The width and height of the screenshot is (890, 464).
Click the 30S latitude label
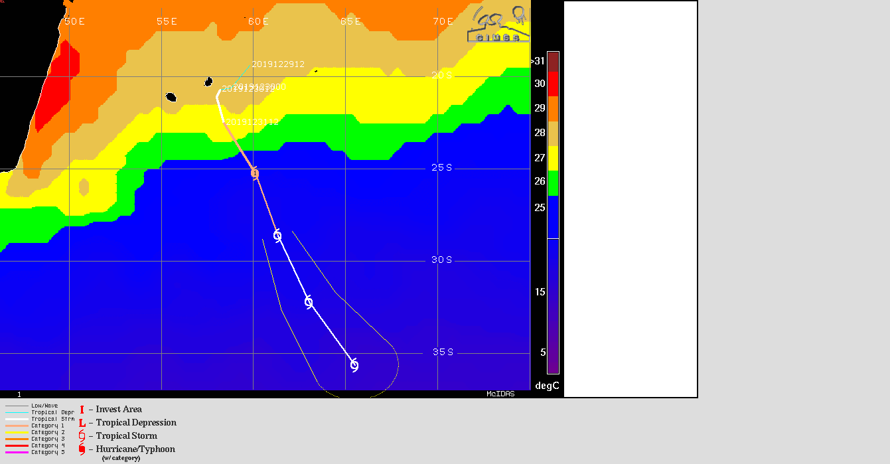[x=442, y=260]
